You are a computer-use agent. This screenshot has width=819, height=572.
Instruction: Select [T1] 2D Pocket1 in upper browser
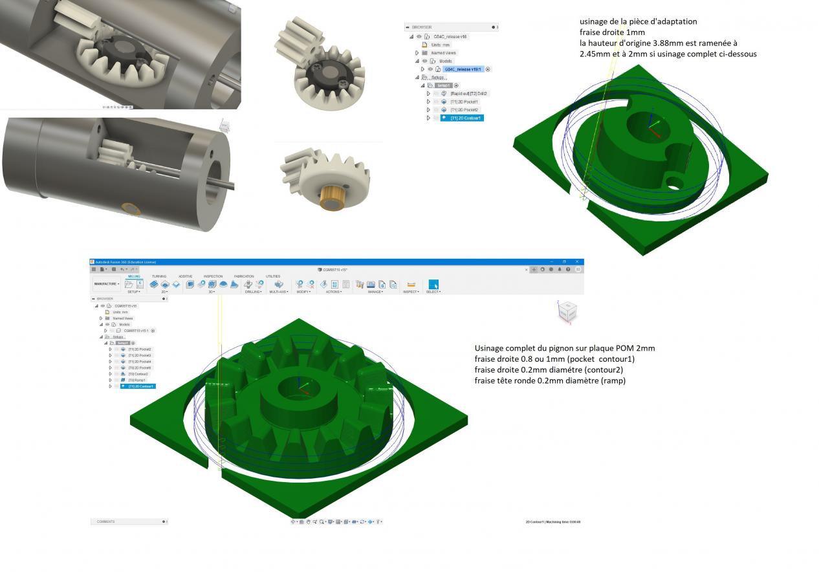(464, 102)
